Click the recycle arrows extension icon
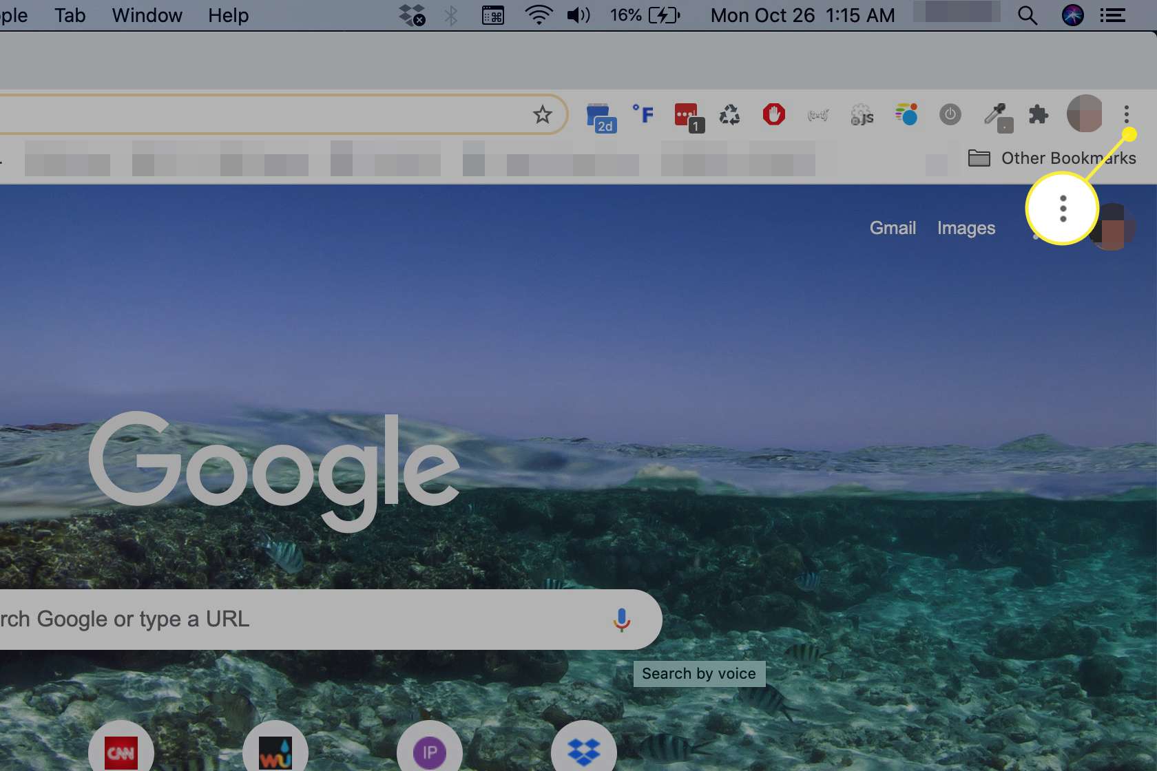This screenshot has width=1157, height=771. click(730, 114)
